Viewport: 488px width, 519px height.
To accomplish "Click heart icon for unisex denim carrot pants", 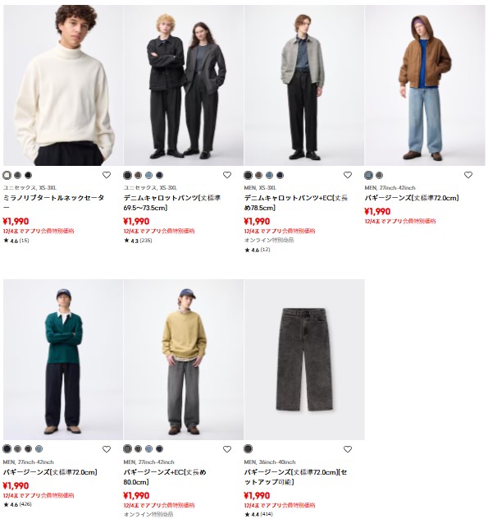I will (x=227, y=175).
